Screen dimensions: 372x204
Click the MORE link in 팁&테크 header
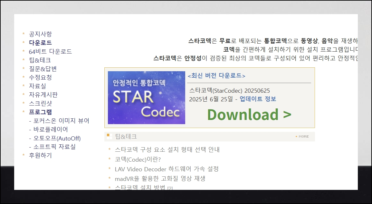pyautogui.click(x=302, y=137)
